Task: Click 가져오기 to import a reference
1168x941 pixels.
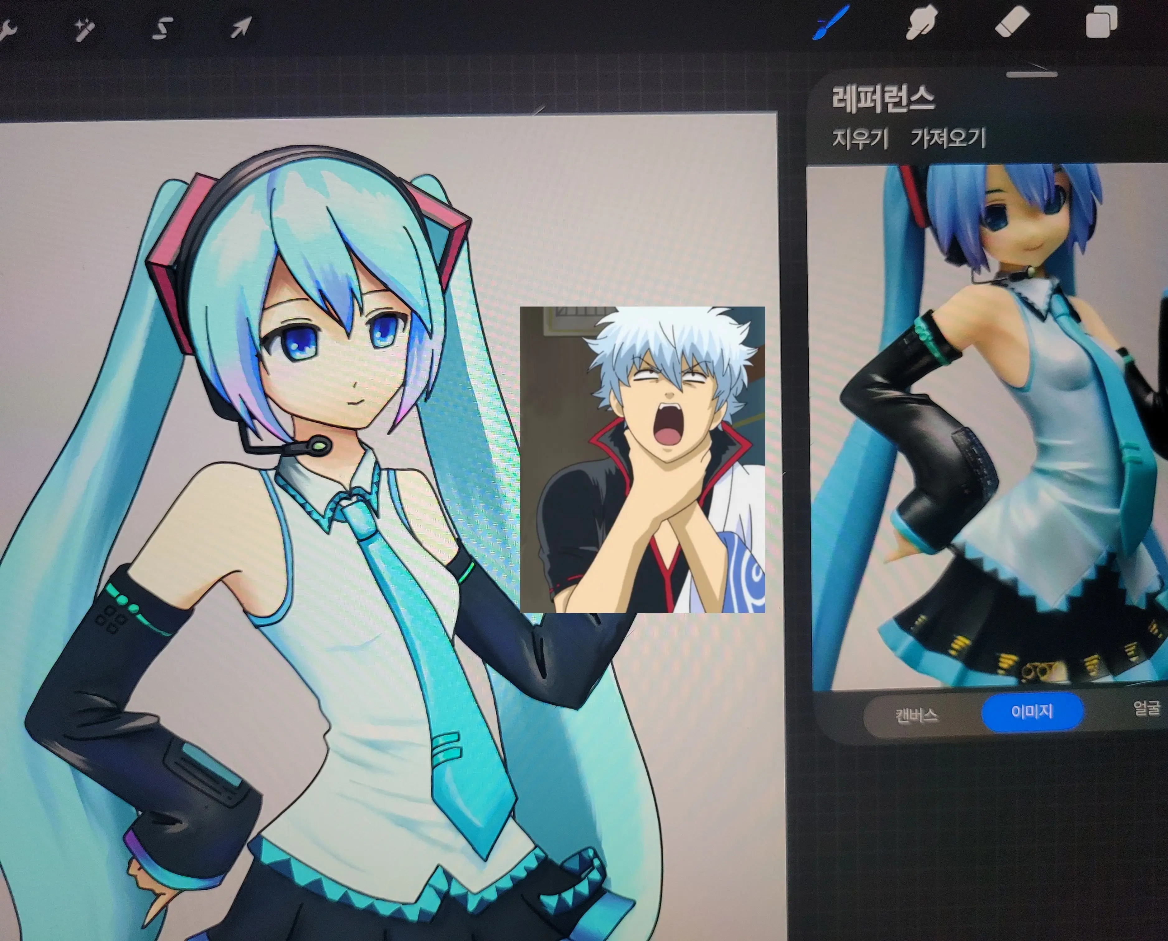Action: click(948, 138)
